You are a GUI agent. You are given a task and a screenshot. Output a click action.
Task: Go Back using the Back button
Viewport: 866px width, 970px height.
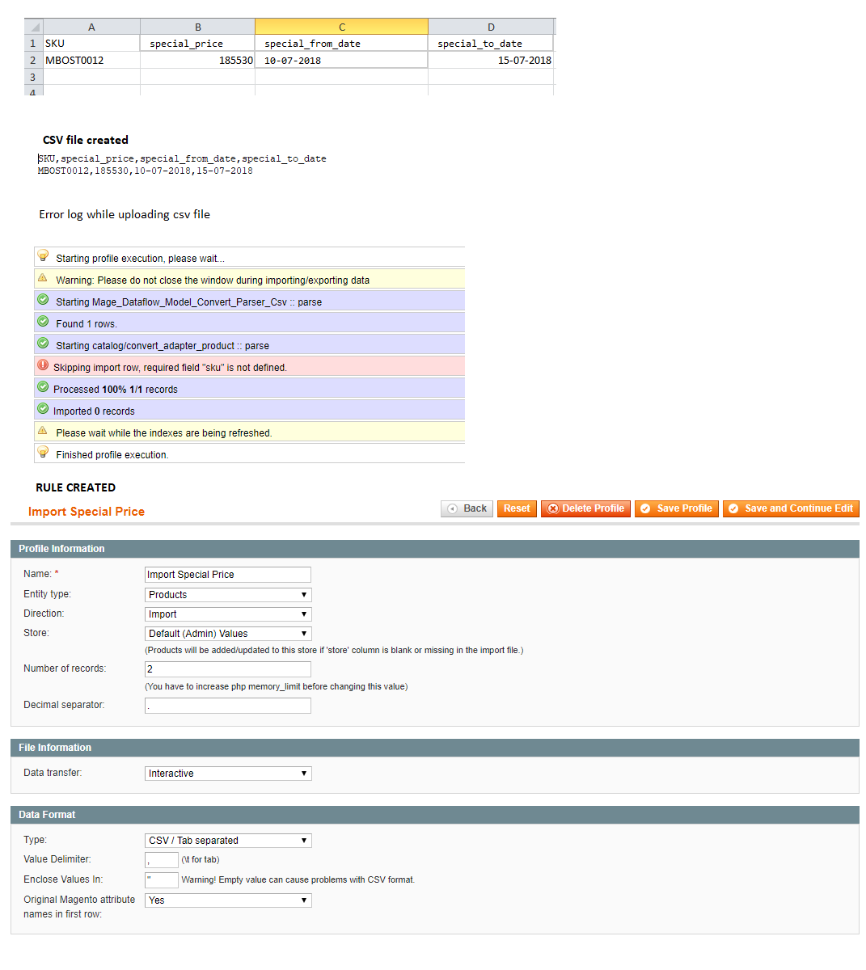pos(467,508)
